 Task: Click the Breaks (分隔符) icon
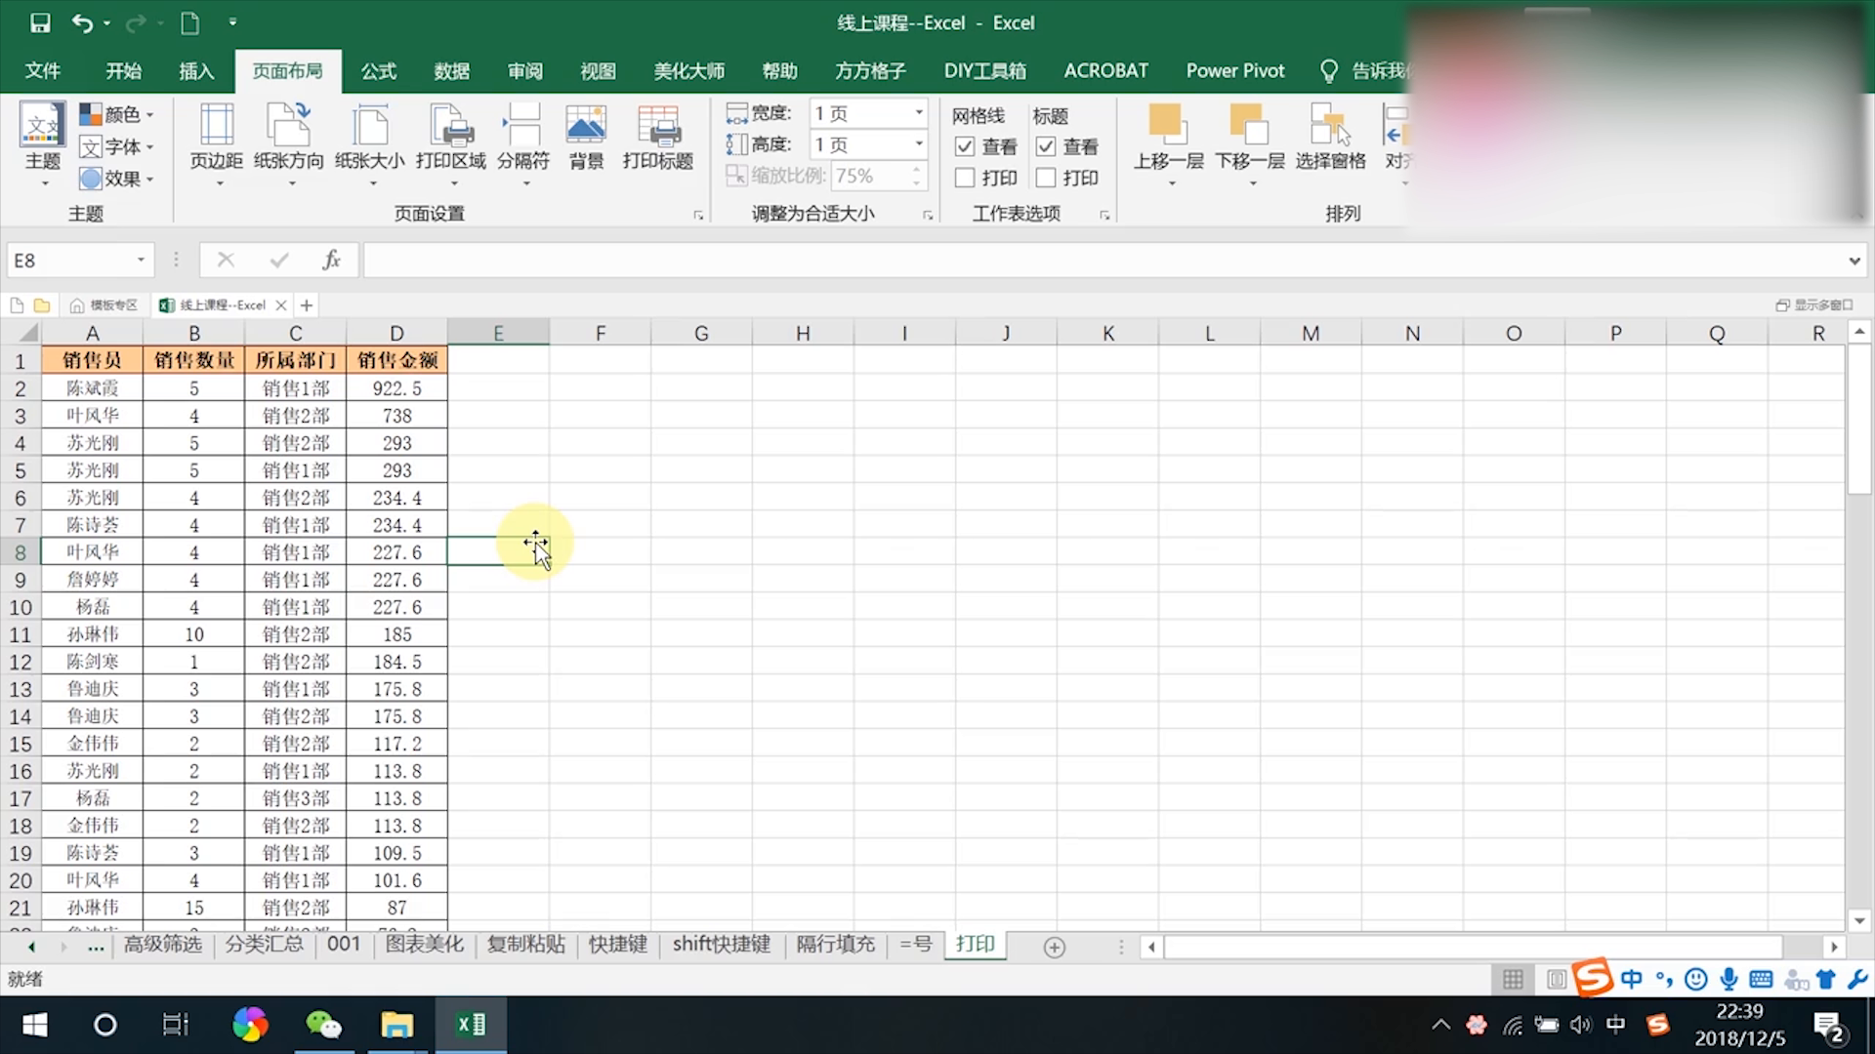coord(522,127)
